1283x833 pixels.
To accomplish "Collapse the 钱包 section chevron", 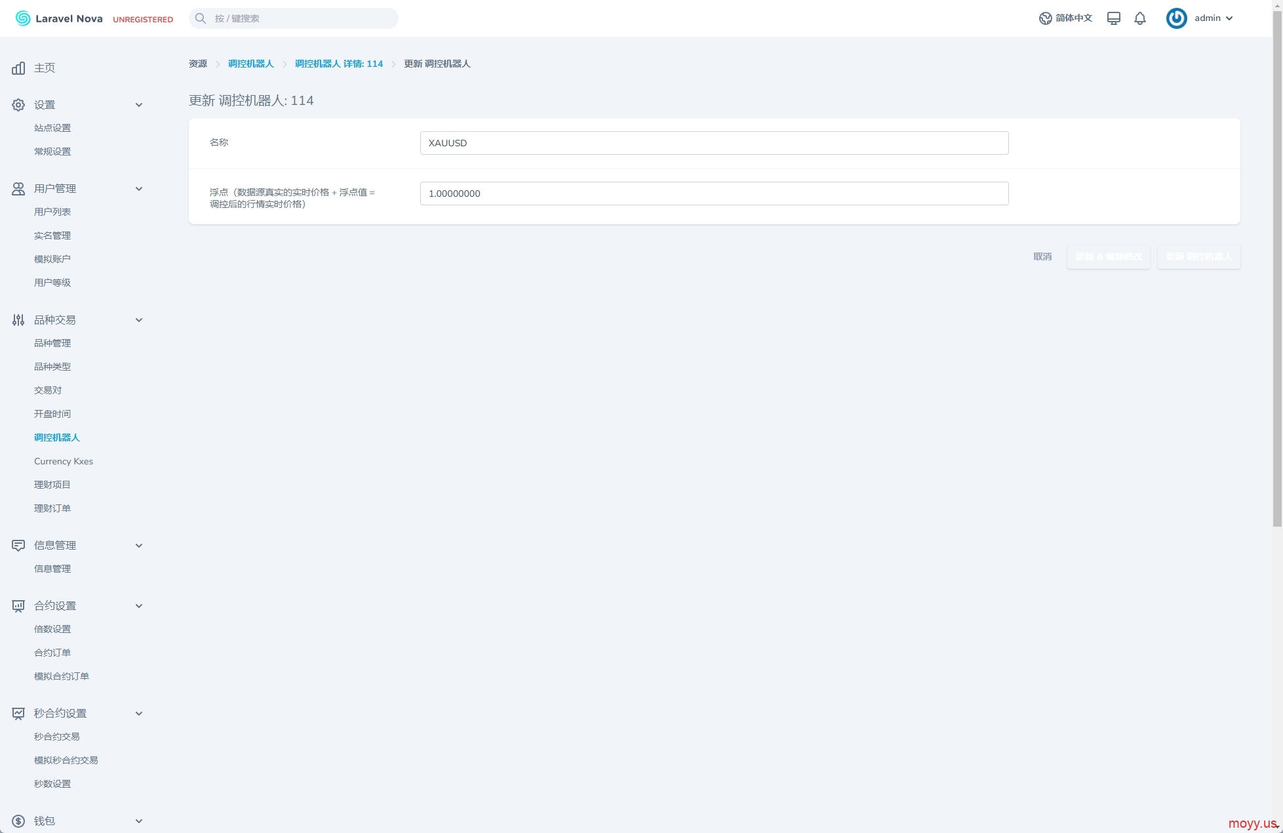I will click(x=139, y=821).
